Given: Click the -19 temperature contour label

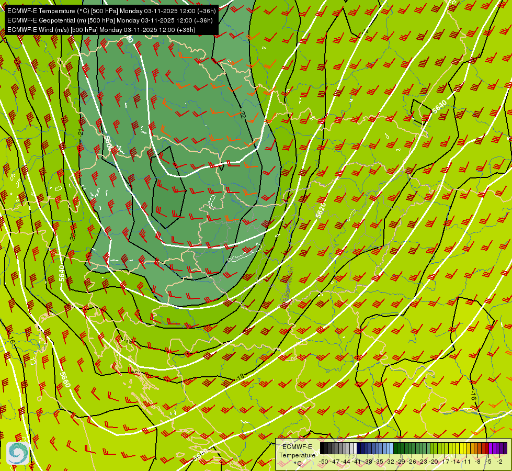Looking at the screenshot, I should pyautogui.click(x=128, y=341).
